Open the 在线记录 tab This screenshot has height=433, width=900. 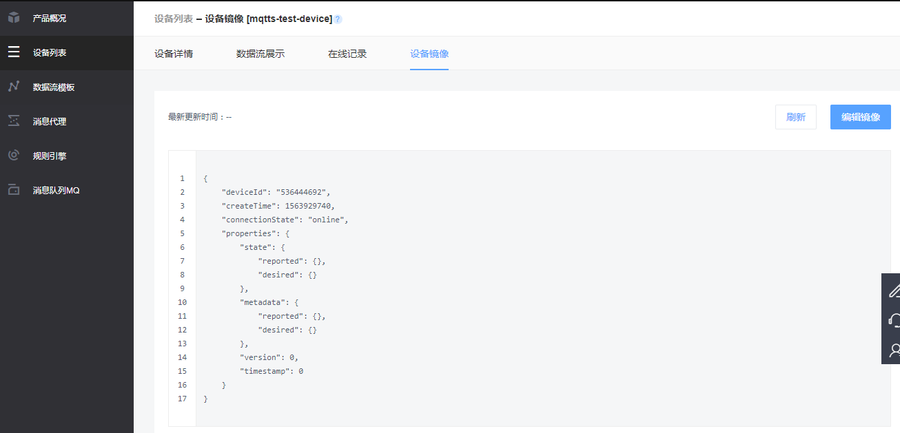click(x=347, y=54)
